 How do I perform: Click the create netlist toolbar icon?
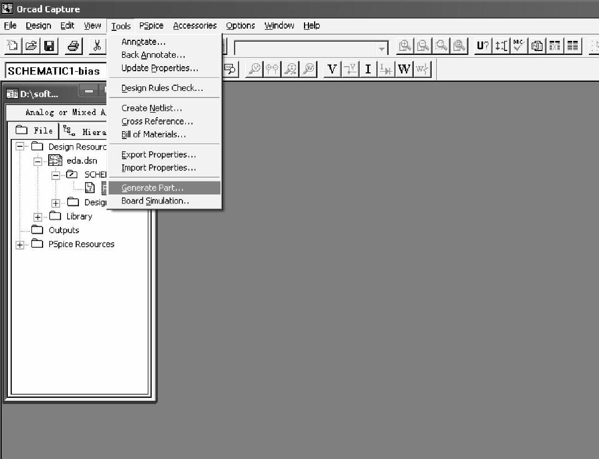point(537,46)
